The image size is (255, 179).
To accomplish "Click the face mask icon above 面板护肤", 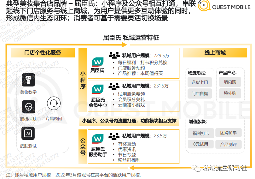I will [x=29, y=107].
